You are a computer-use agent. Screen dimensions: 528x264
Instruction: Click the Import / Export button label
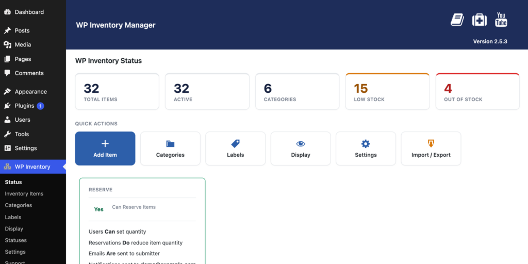pos(431,155)
